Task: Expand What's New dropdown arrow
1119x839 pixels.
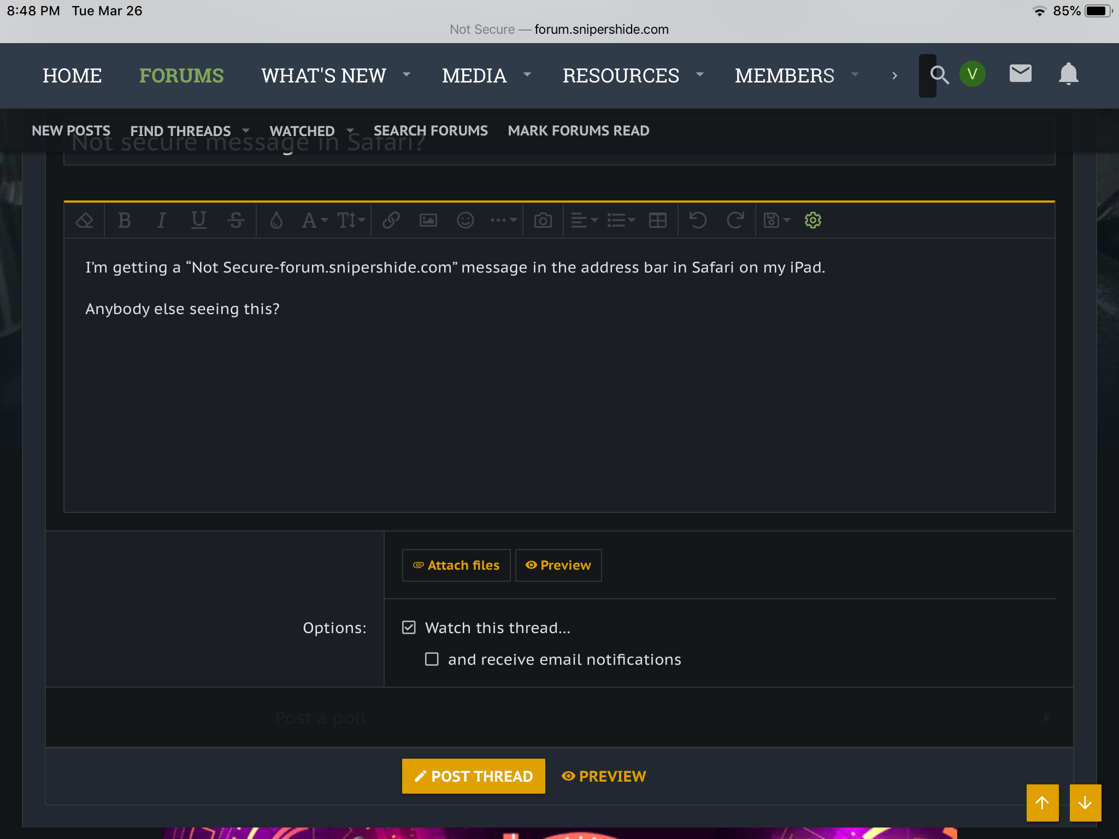Action: (x=406, y=74)
